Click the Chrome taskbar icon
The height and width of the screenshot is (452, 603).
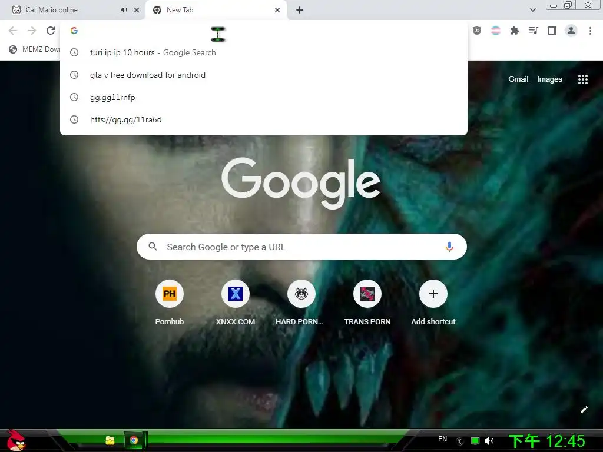pos(134,440)
